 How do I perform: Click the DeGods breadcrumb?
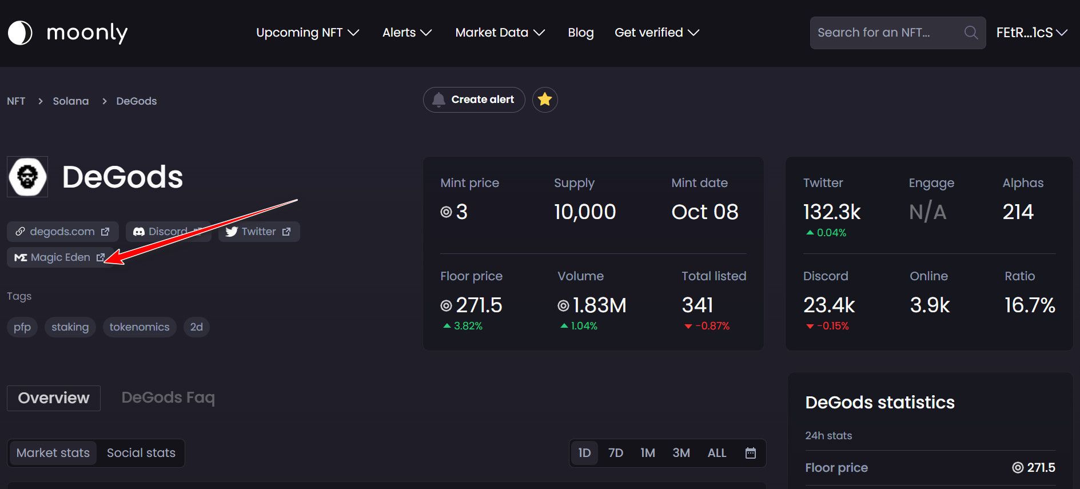coord(137,101)
